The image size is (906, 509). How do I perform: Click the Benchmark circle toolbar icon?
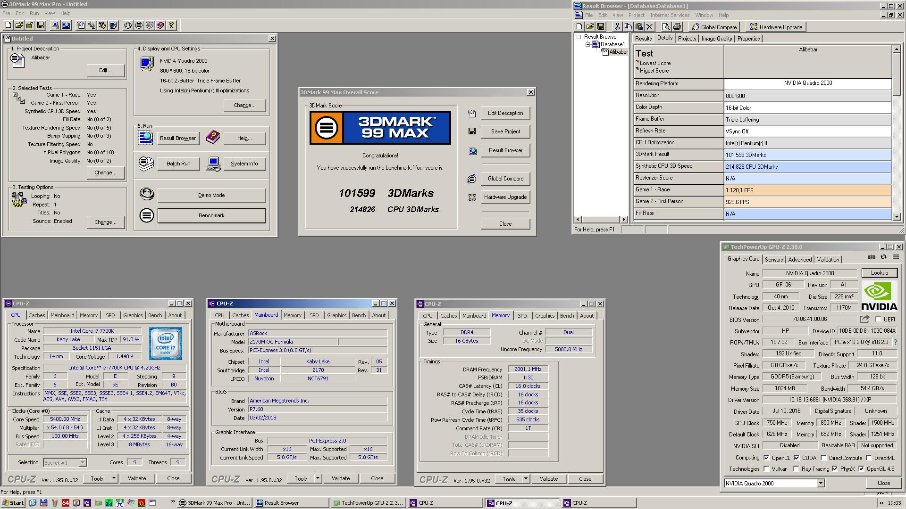(x=139, y=25)
